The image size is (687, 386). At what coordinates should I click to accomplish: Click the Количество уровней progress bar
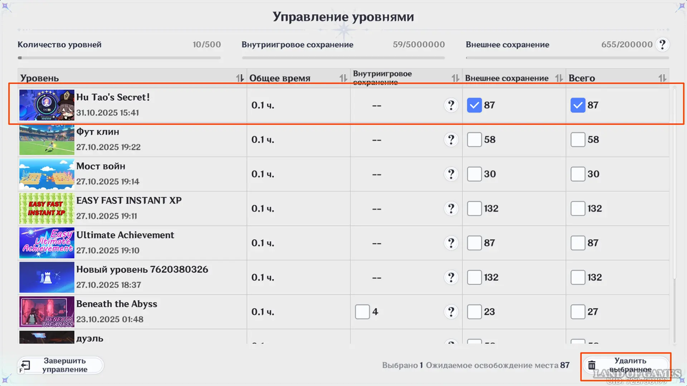pos(119,58)
